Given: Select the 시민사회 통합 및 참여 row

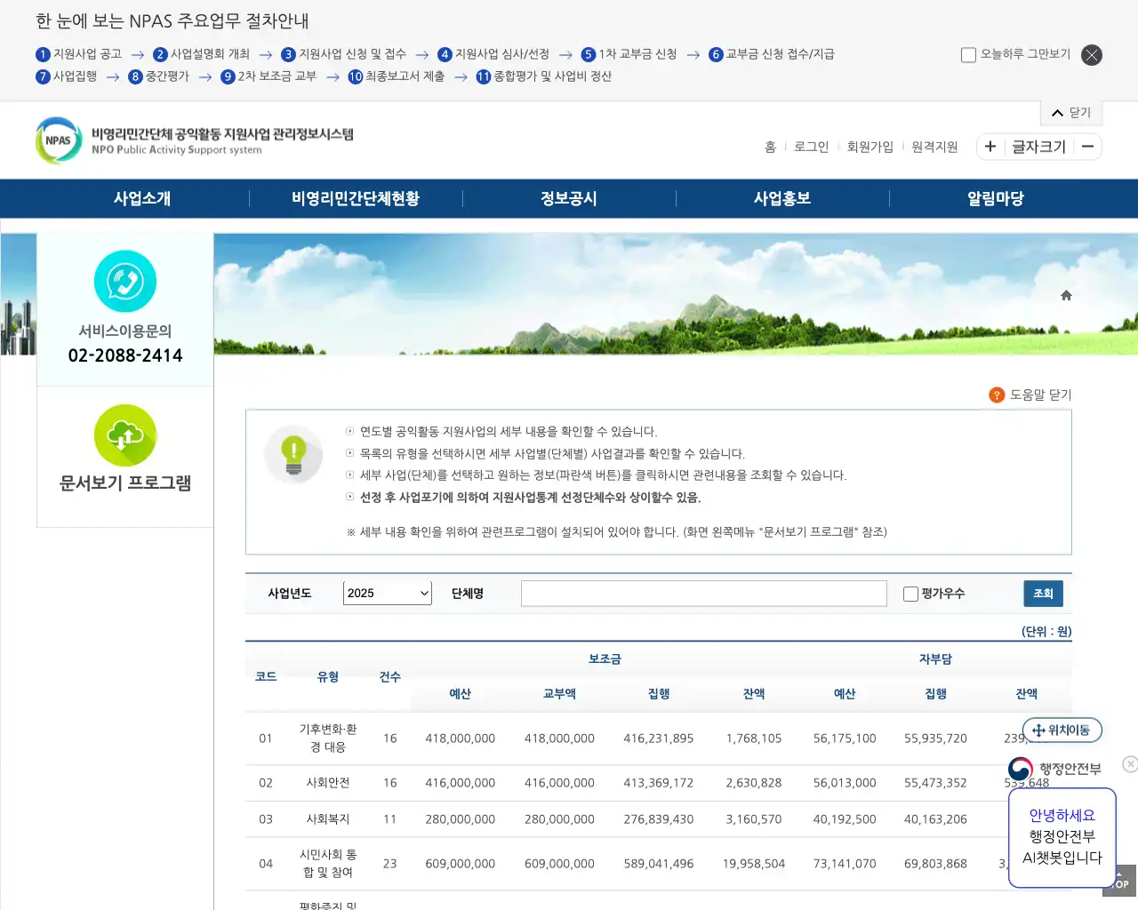Looking at the screenshot, I should pyautogui.click(x=328, y=864).
